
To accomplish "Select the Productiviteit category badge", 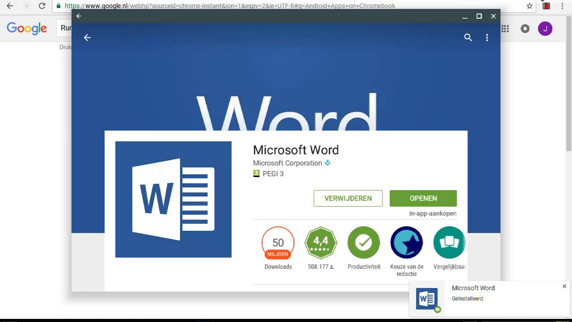I will (x=364, y=248).
